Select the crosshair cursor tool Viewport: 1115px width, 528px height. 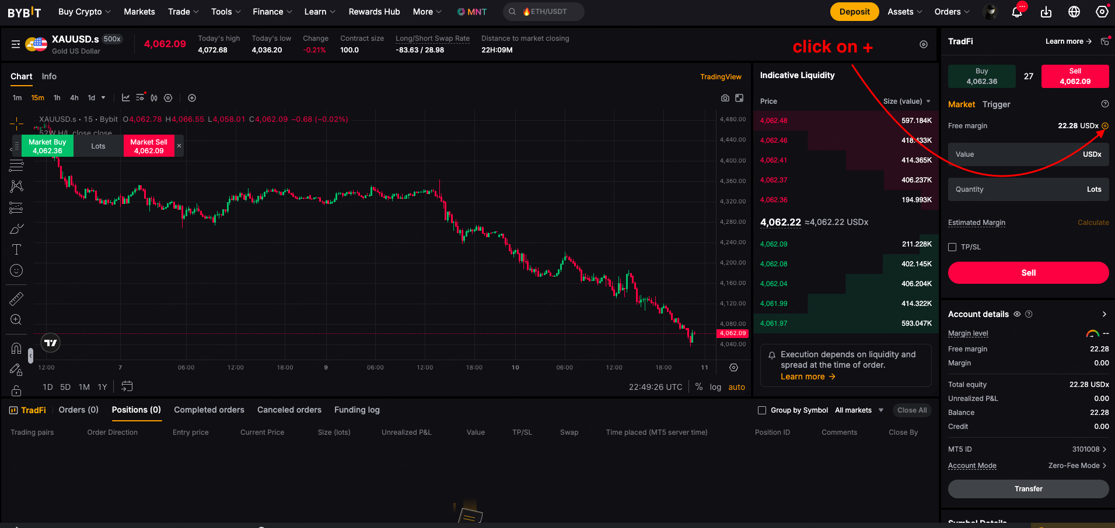click(16, 123)
